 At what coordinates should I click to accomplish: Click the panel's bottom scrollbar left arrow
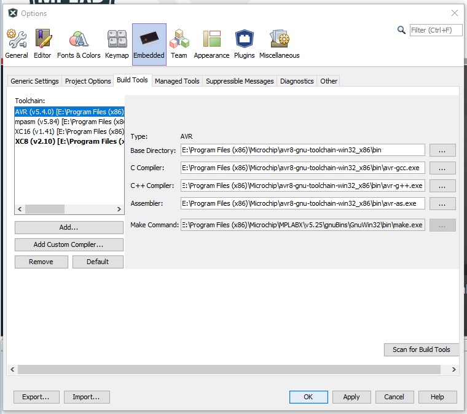click(12, 370)
